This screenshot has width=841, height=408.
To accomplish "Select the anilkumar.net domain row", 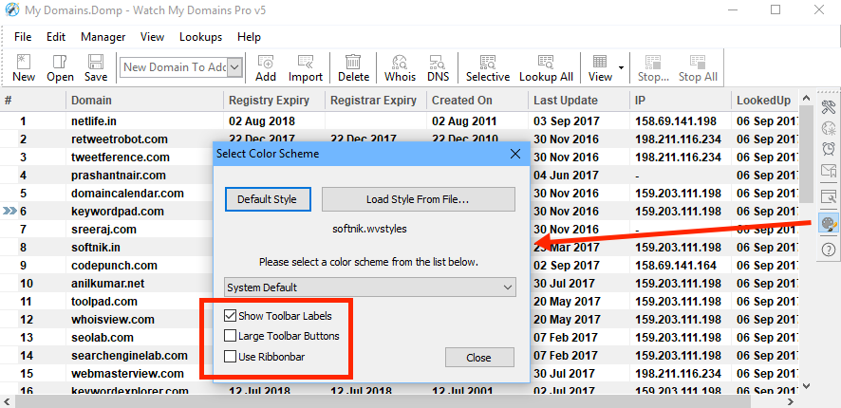I will point(400,283).
